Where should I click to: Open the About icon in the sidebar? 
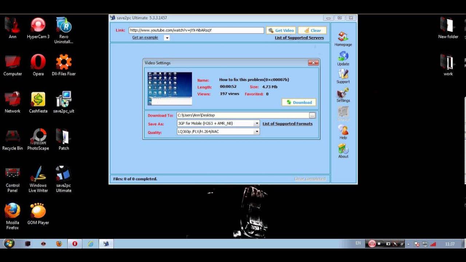click(x=343, y=151)
